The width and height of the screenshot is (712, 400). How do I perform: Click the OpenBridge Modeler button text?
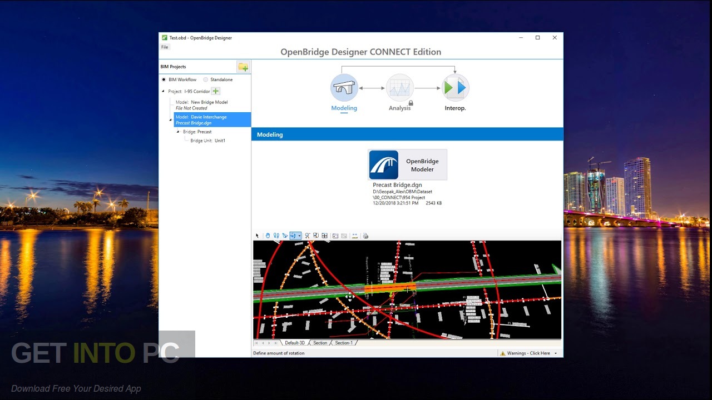tap(422, 165)
